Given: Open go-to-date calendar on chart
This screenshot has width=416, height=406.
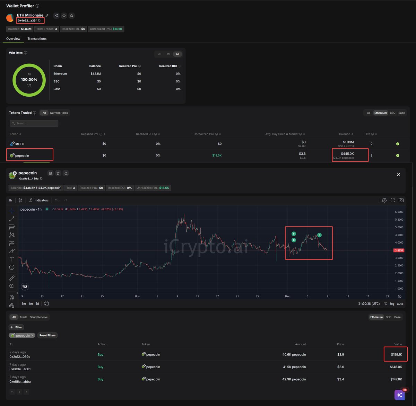Looking at the screenshot, I should (x=46, y=303).
